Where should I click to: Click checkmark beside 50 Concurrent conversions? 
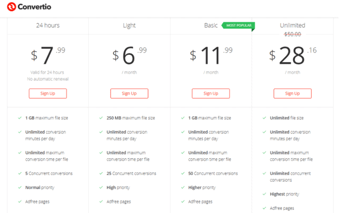tap(182, 173)
